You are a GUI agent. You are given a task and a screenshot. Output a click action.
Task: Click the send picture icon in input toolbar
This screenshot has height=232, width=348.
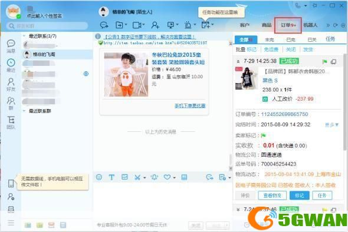click(124, 177)
